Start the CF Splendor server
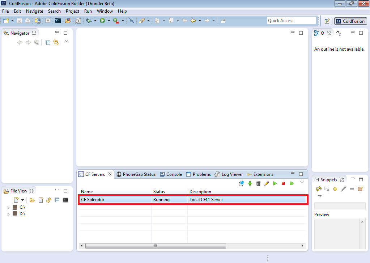This screenshot has width=370, height=263. coord(275,183)
